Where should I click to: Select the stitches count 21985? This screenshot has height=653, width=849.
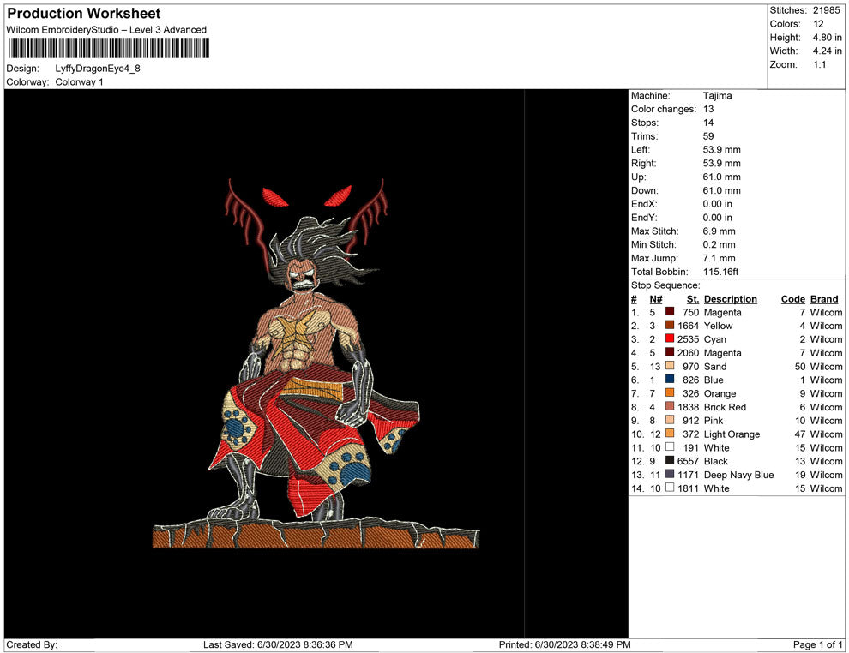(826, 10)
